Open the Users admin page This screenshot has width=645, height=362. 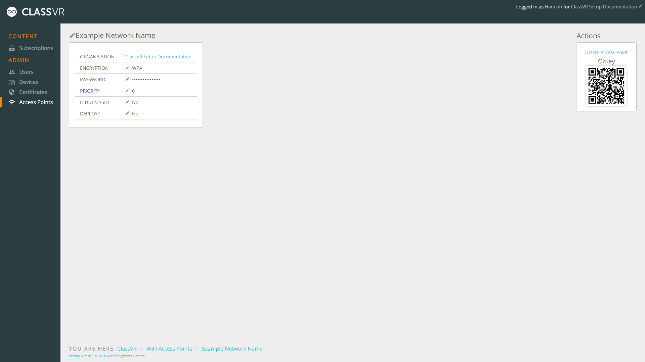(x=26, y=72)
